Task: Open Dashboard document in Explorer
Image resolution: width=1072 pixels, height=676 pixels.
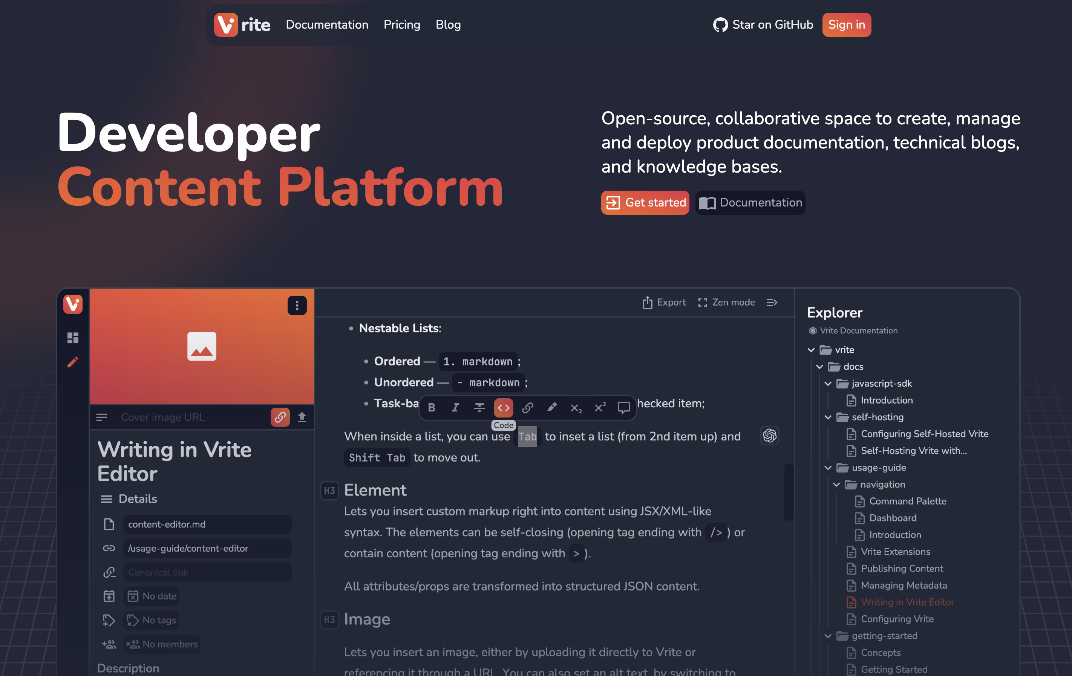Action: 885,518
